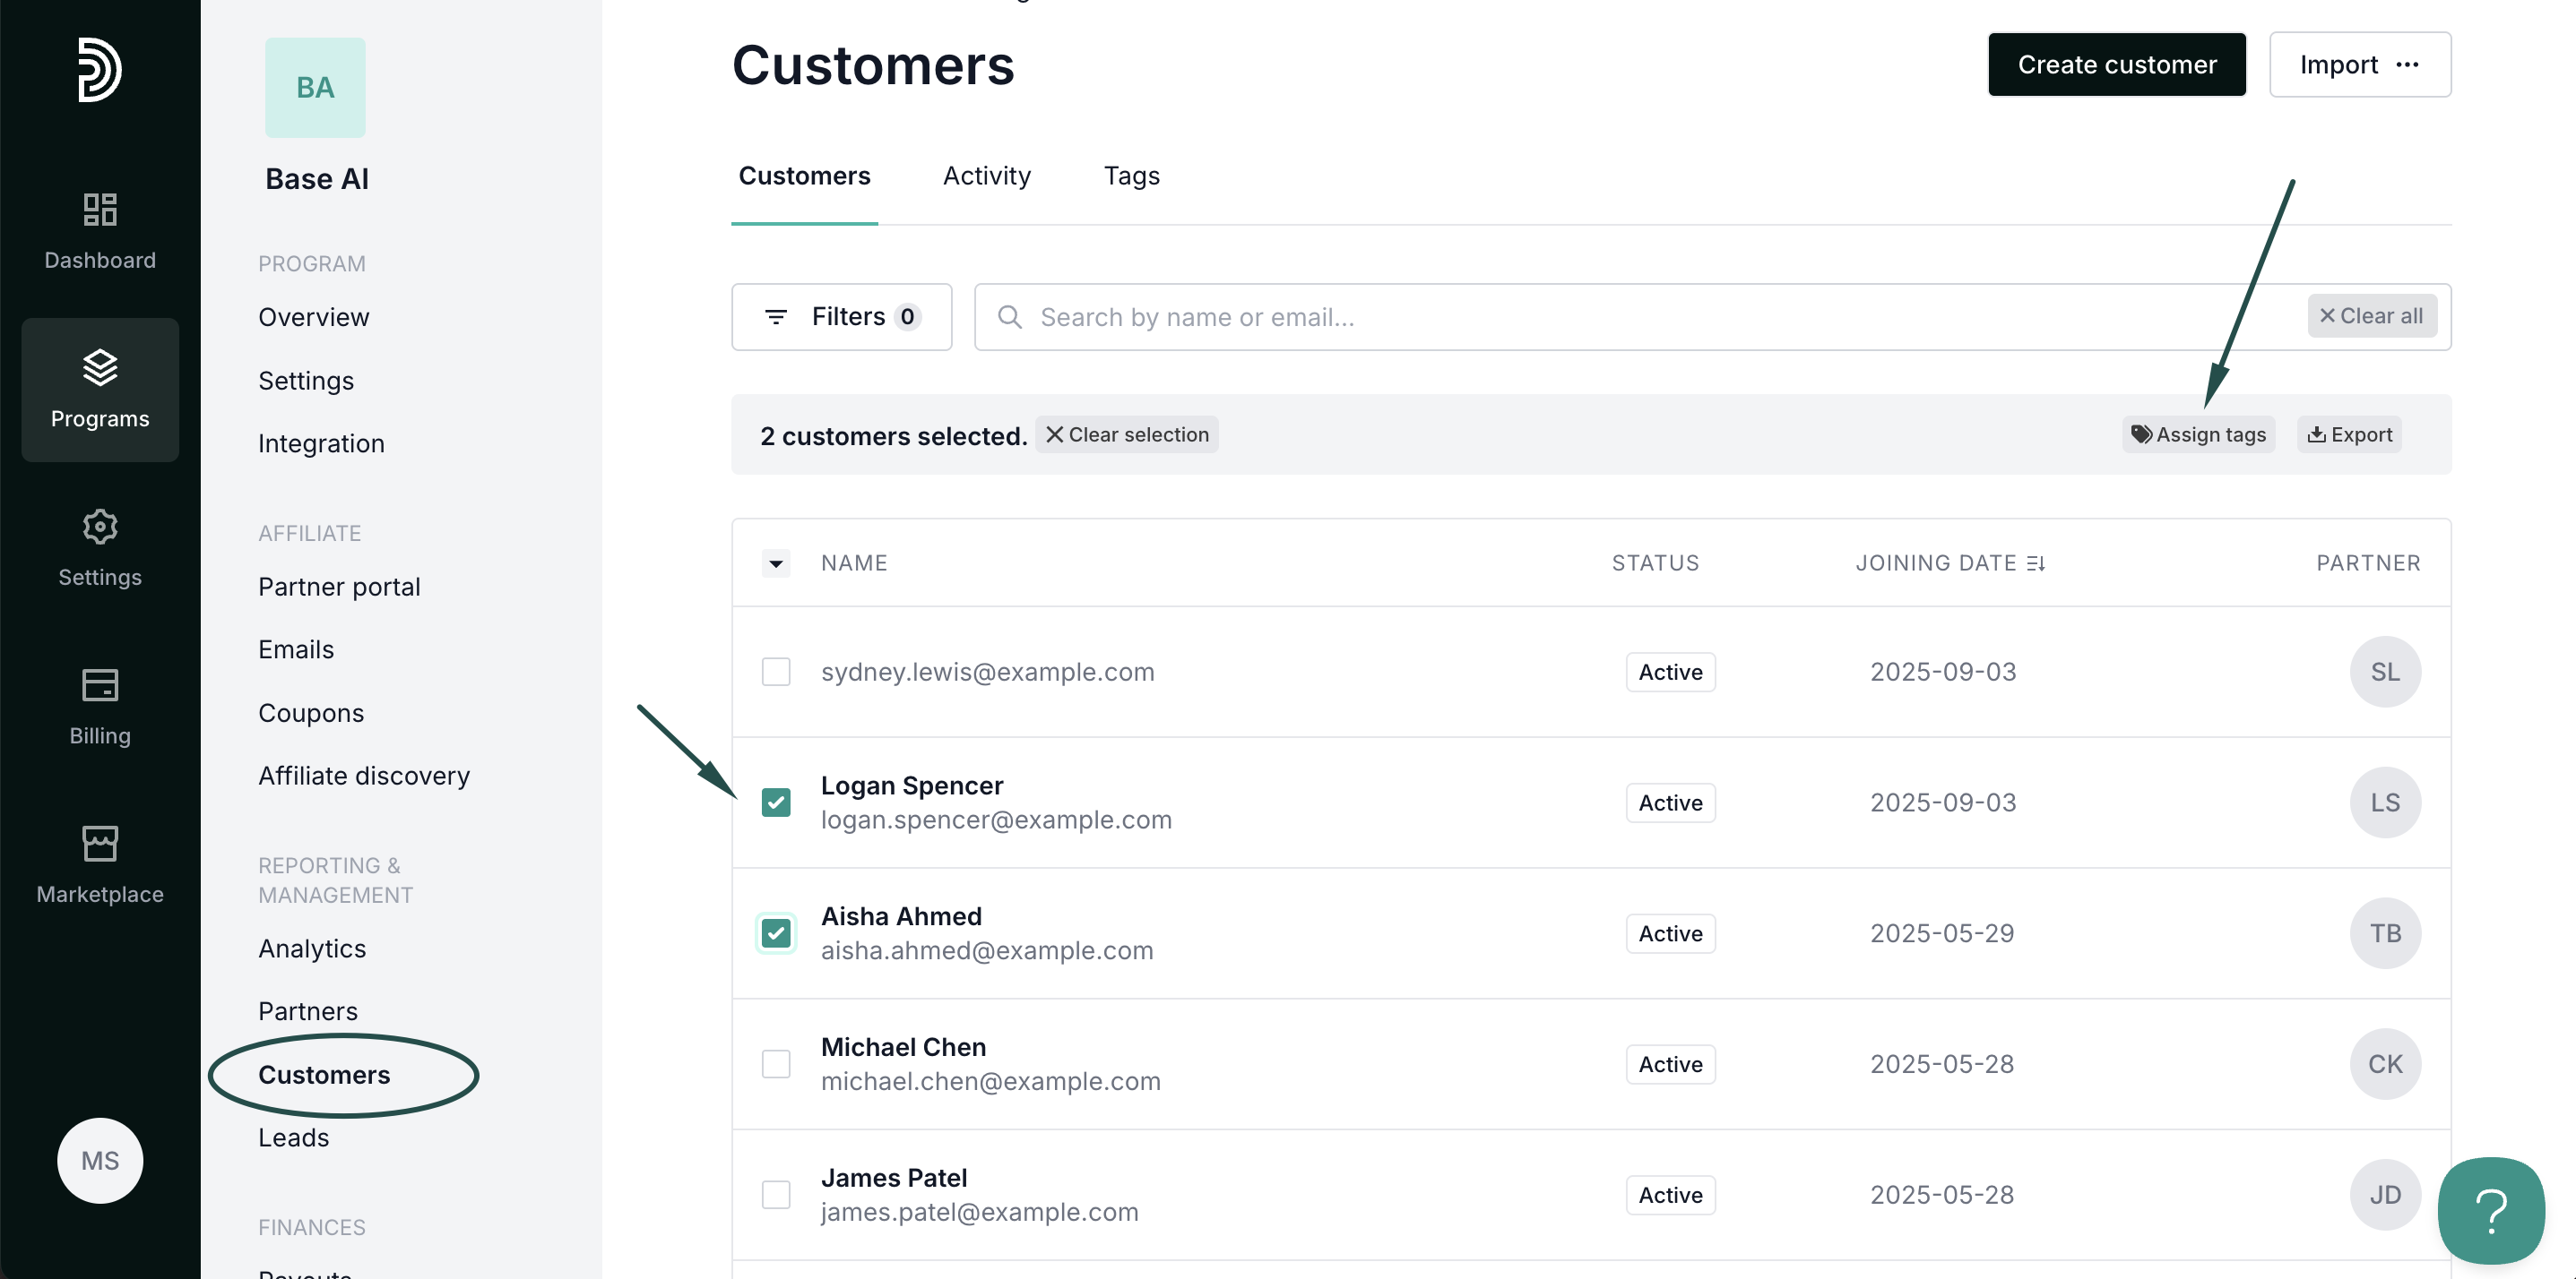This screenshot has width=2576, height=1279.
Task: Uncheck the Logan Spencer checkbox
Action: (776, 803)
